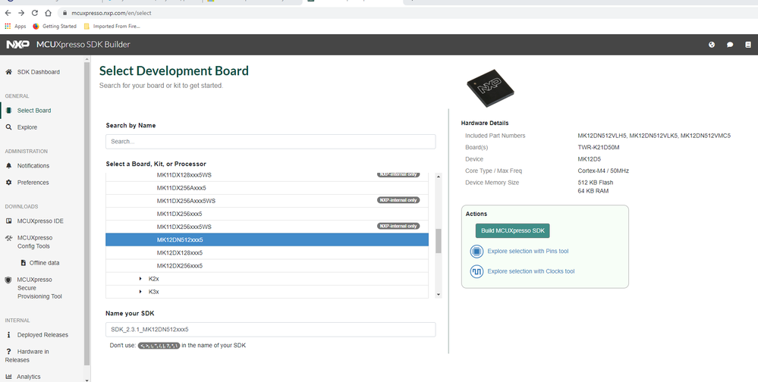This screenshot has height=382, width=758.
Task: Select MK11DX256xxx5 processor row
Action: point(267,214)
